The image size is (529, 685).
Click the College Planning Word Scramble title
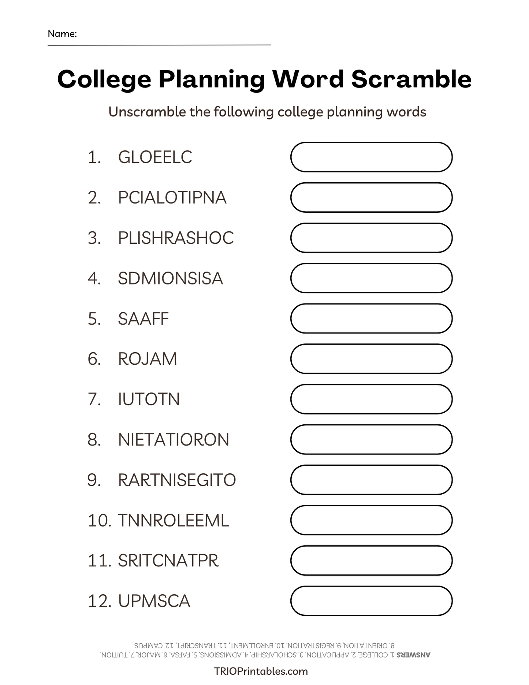pos(264,79)
